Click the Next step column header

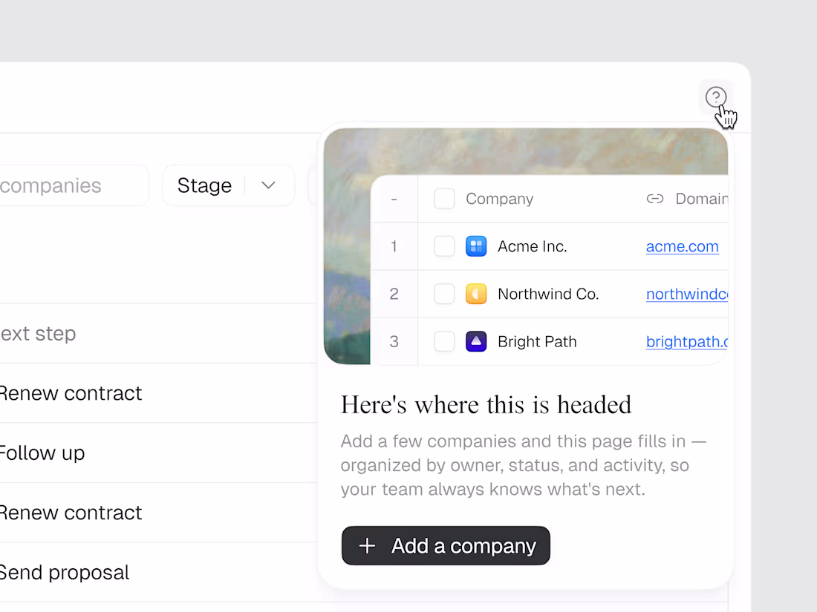(38, 334)
